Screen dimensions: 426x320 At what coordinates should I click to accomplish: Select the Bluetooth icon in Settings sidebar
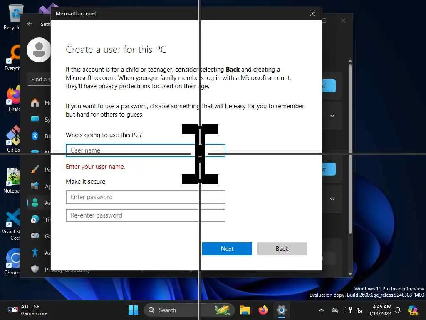click(35, 136)
